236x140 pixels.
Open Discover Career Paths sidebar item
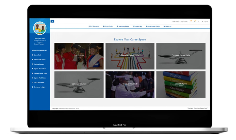click(40, 73)
